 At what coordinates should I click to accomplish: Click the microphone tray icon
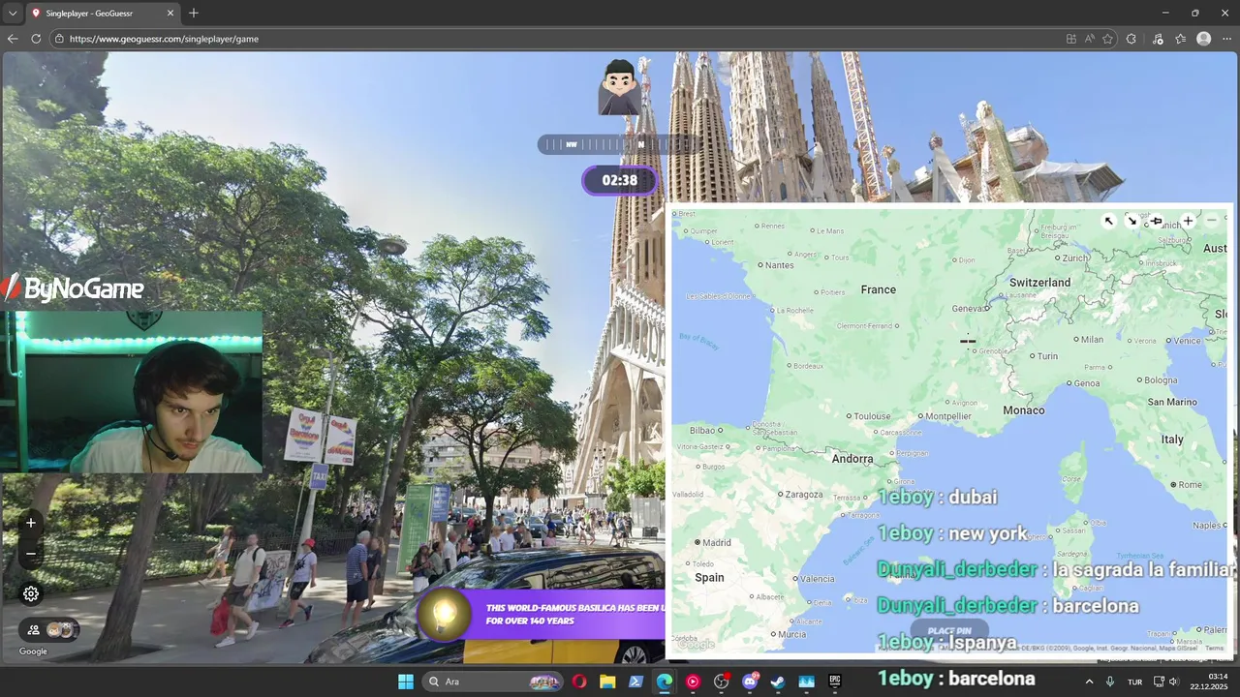point(1110,682)
